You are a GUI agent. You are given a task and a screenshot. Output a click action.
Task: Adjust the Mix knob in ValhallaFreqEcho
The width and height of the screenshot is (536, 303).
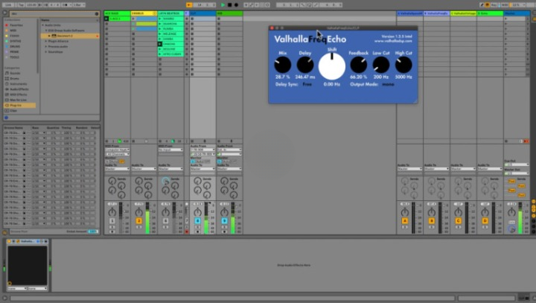(x=283, y=65)
